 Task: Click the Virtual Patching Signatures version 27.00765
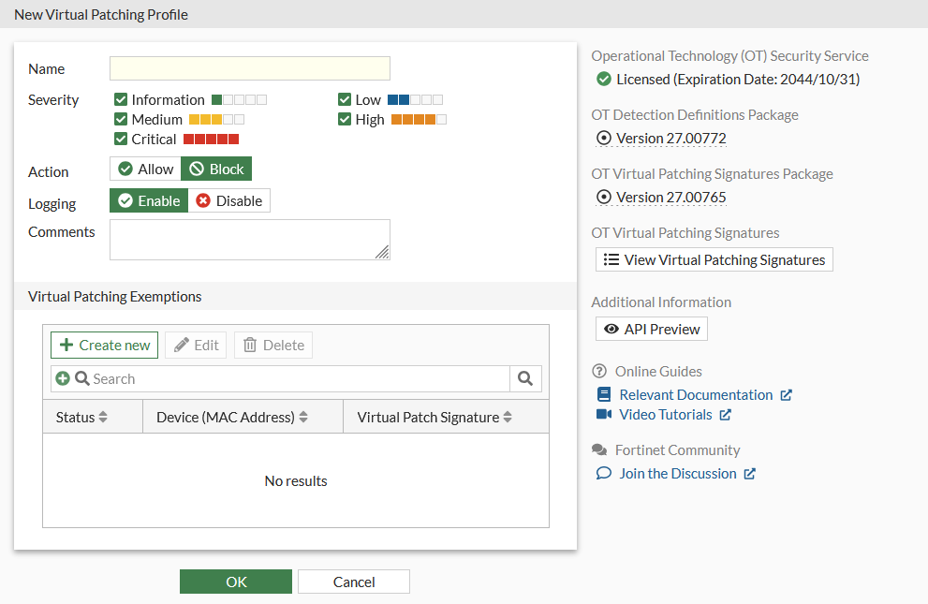[670, 198]
